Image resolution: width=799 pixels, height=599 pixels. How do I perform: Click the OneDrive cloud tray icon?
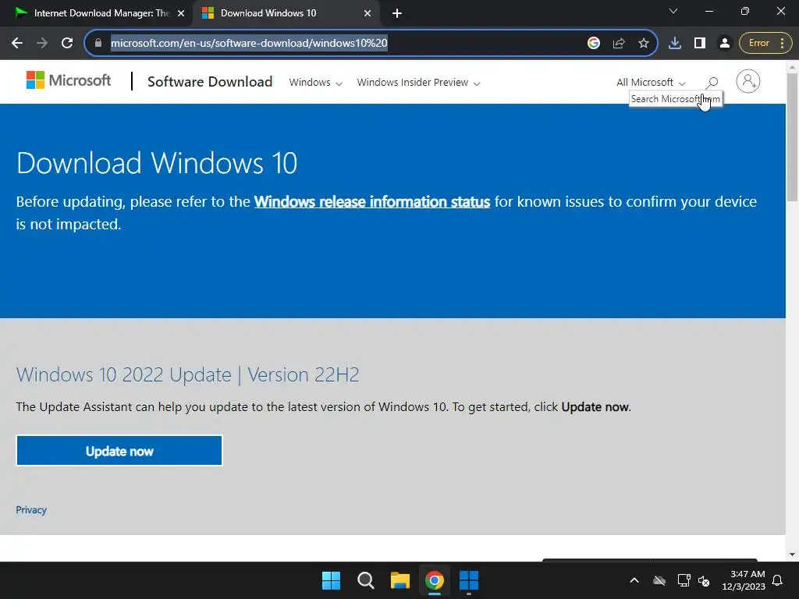[659, 580]
